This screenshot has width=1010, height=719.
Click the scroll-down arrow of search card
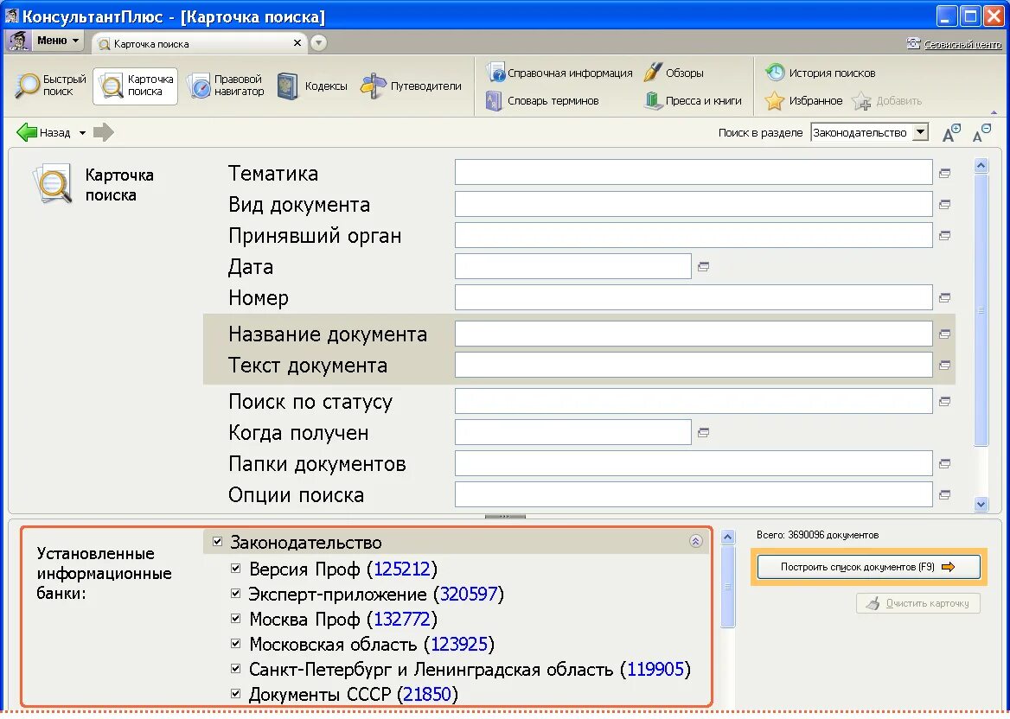pos(981,505)
